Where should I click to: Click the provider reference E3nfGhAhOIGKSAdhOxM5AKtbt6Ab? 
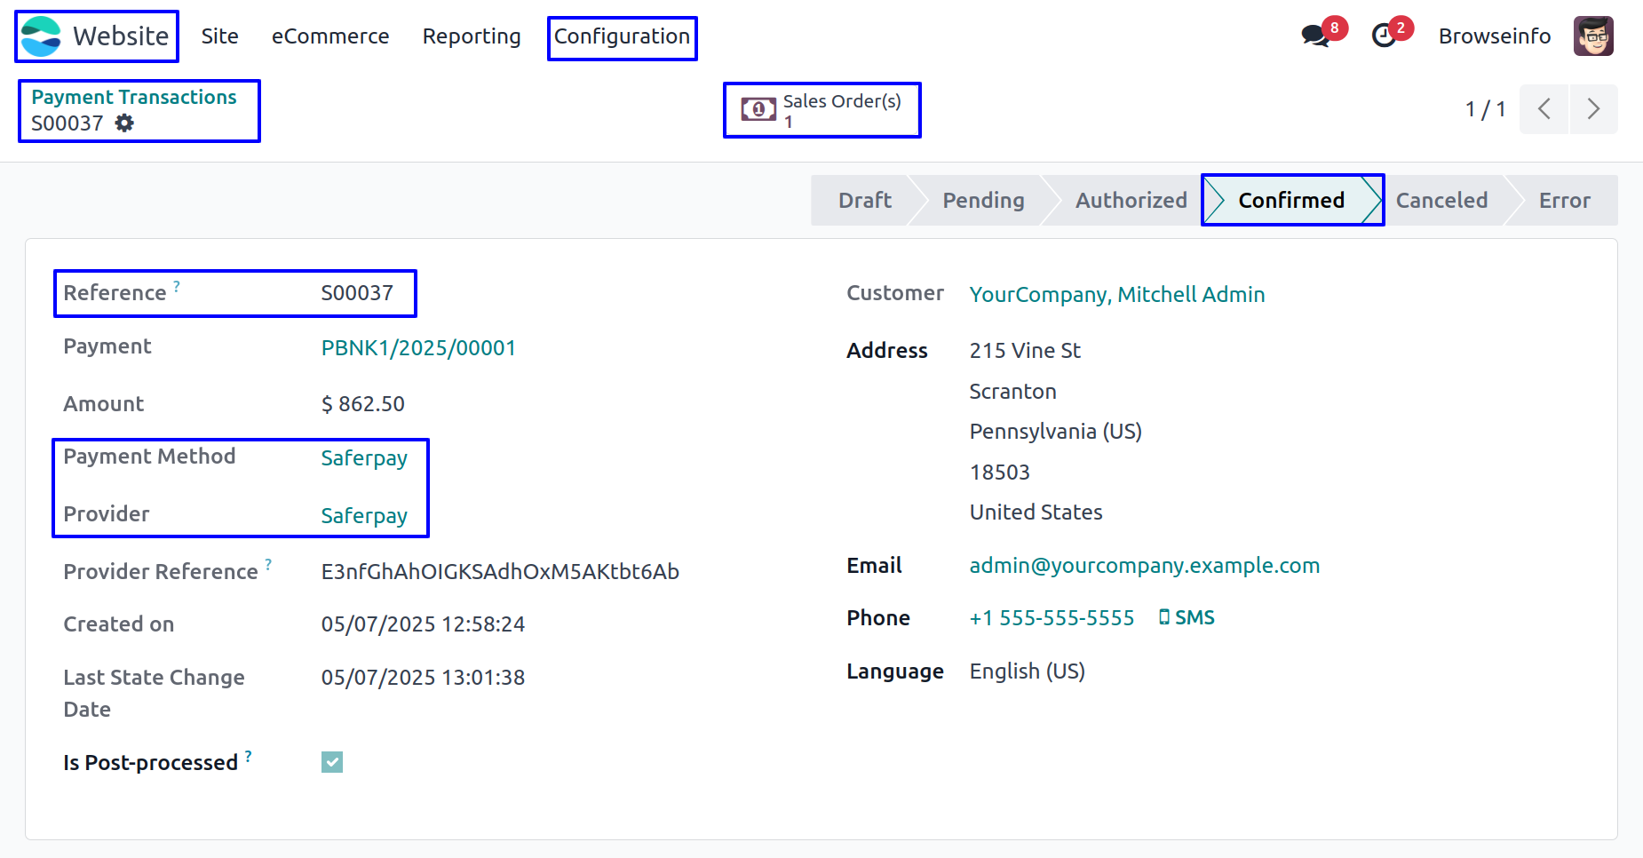coord(500,572)
